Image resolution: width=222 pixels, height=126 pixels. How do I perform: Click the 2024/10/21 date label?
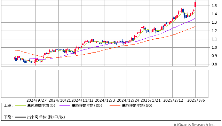(60, 100)
